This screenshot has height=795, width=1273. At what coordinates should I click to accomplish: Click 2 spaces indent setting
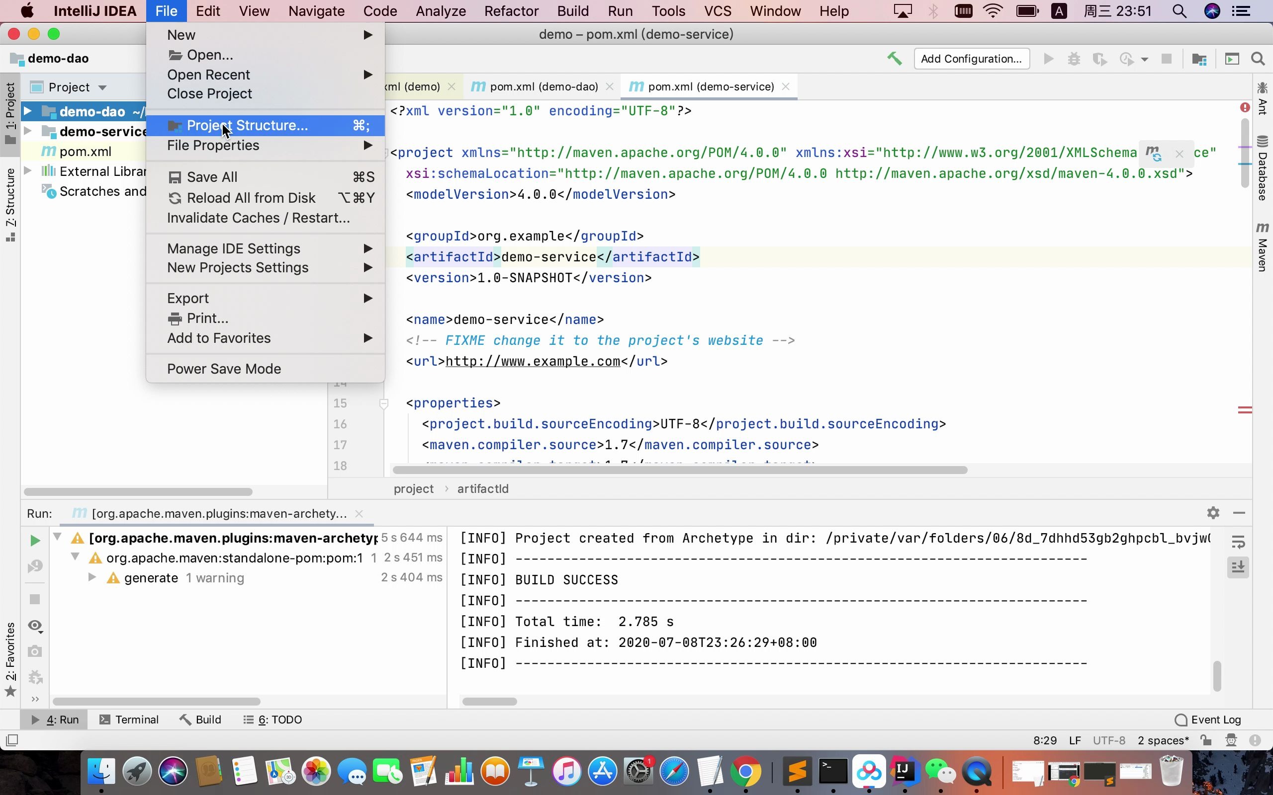coord(1163,740)
